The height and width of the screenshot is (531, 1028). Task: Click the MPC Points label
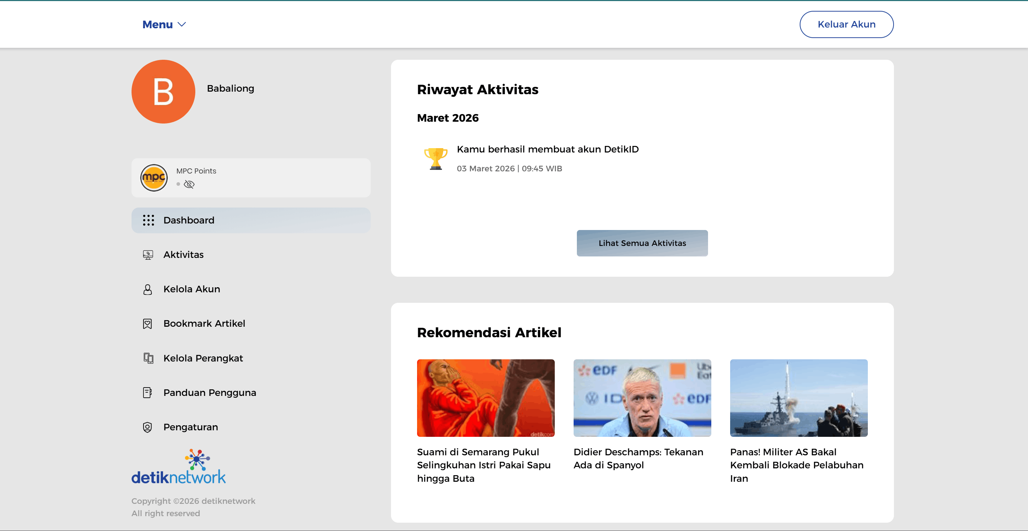click(196, 171)
